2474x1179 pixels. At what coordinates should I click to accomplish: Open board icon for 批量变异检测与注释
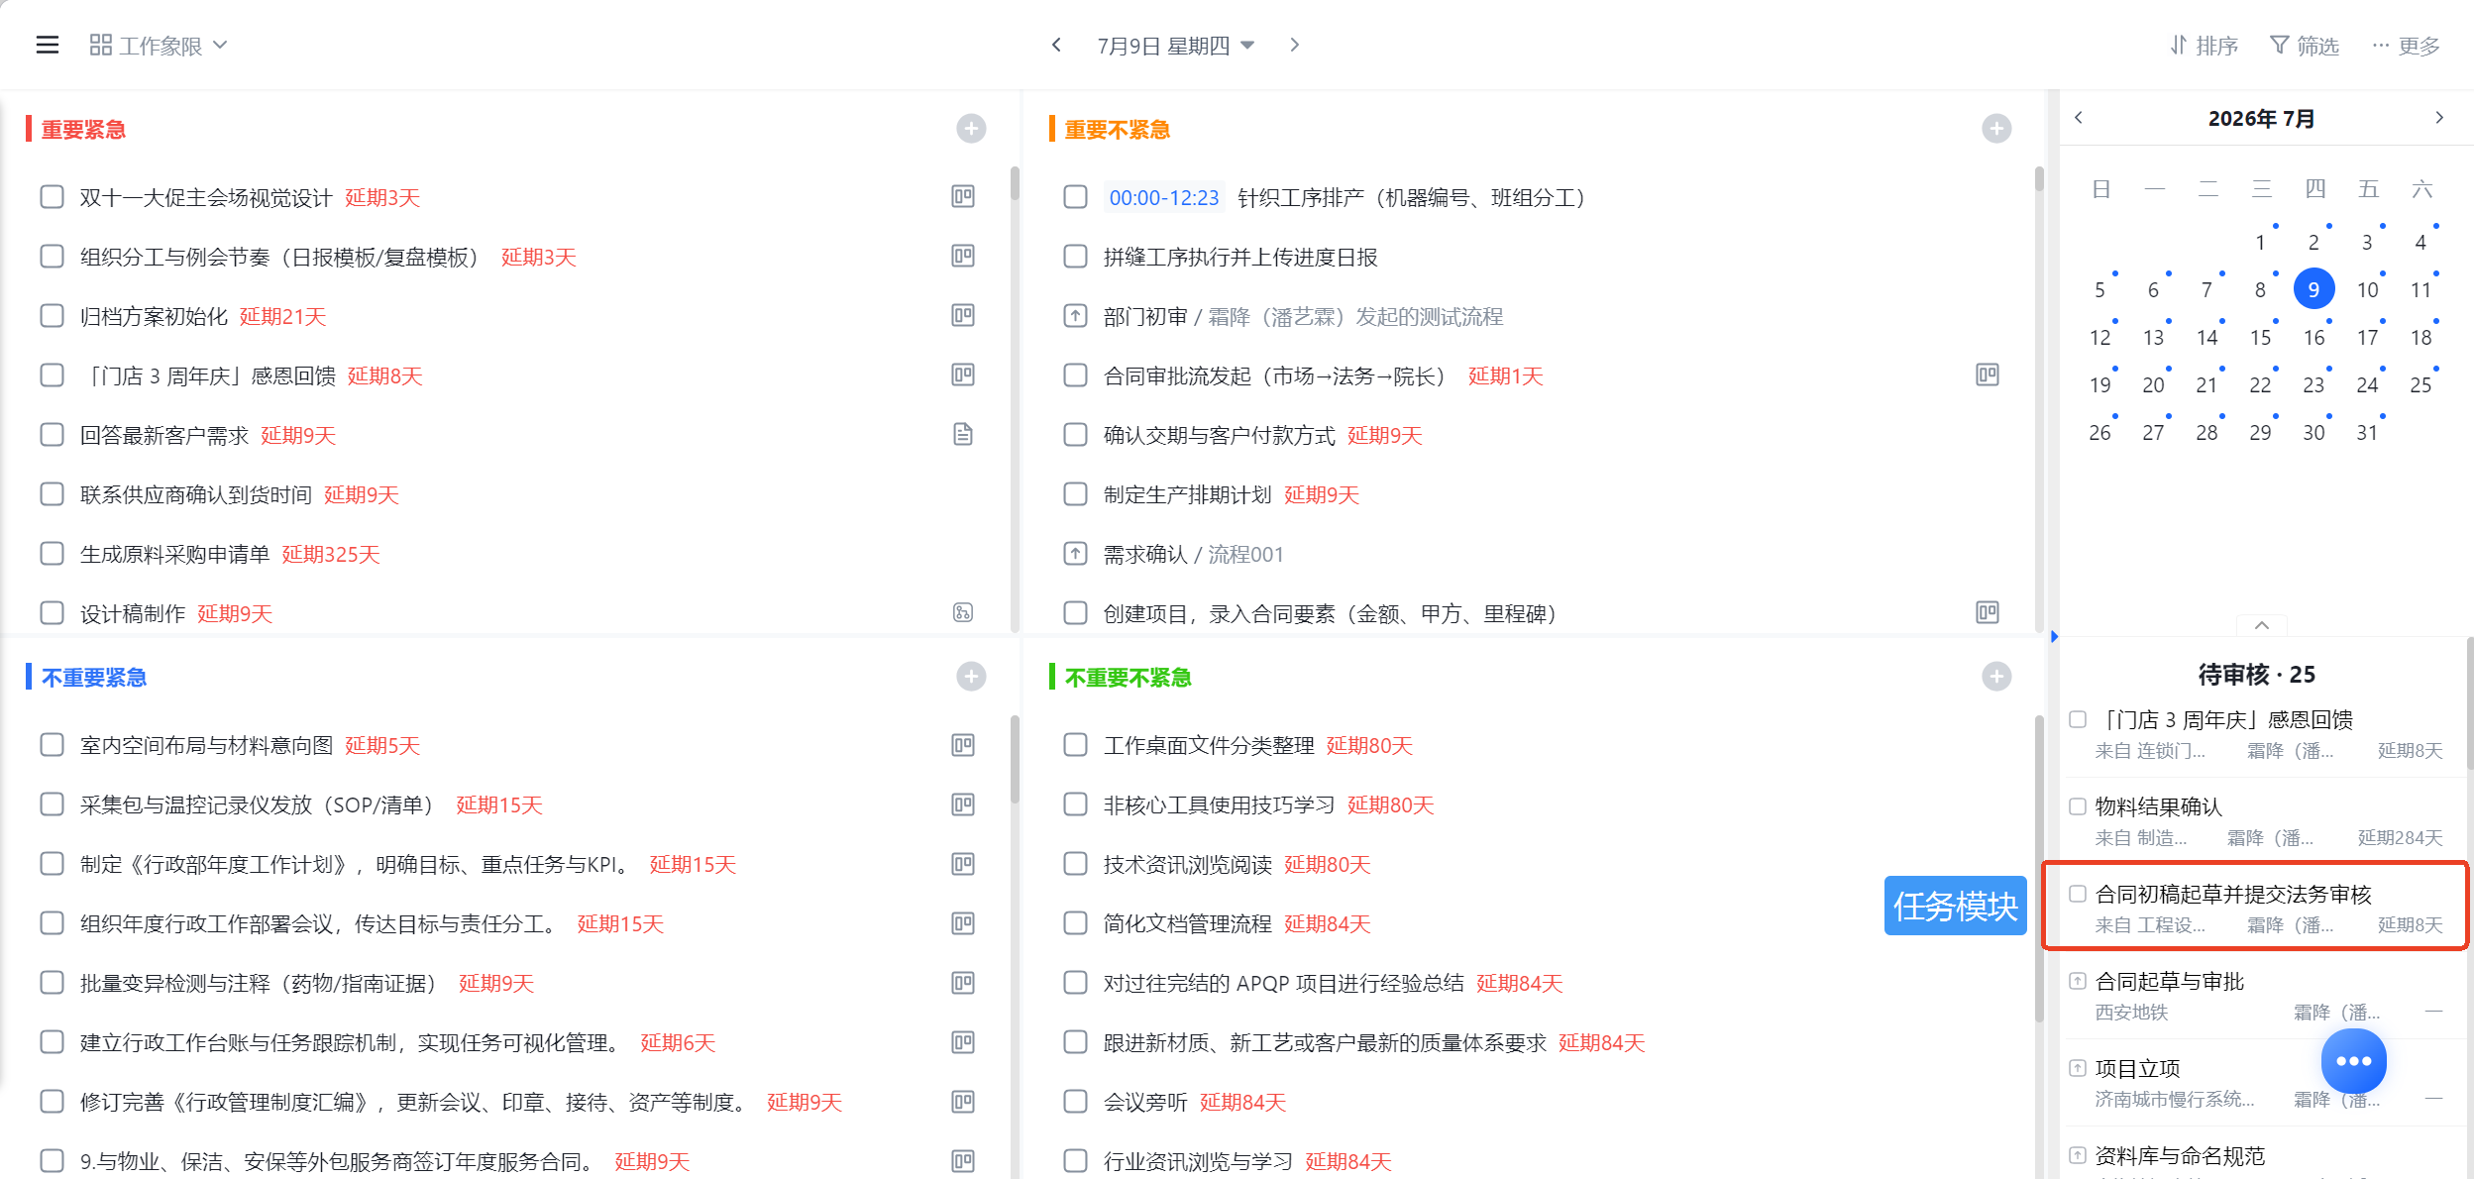(963, 982)
